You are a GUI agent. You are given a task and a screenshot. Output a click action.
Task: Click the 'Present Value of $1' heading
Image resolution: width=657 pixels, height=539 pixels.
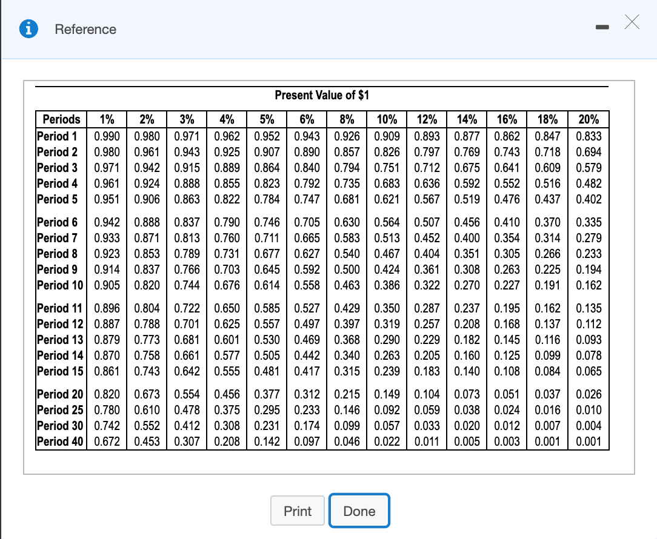point(322,95)
